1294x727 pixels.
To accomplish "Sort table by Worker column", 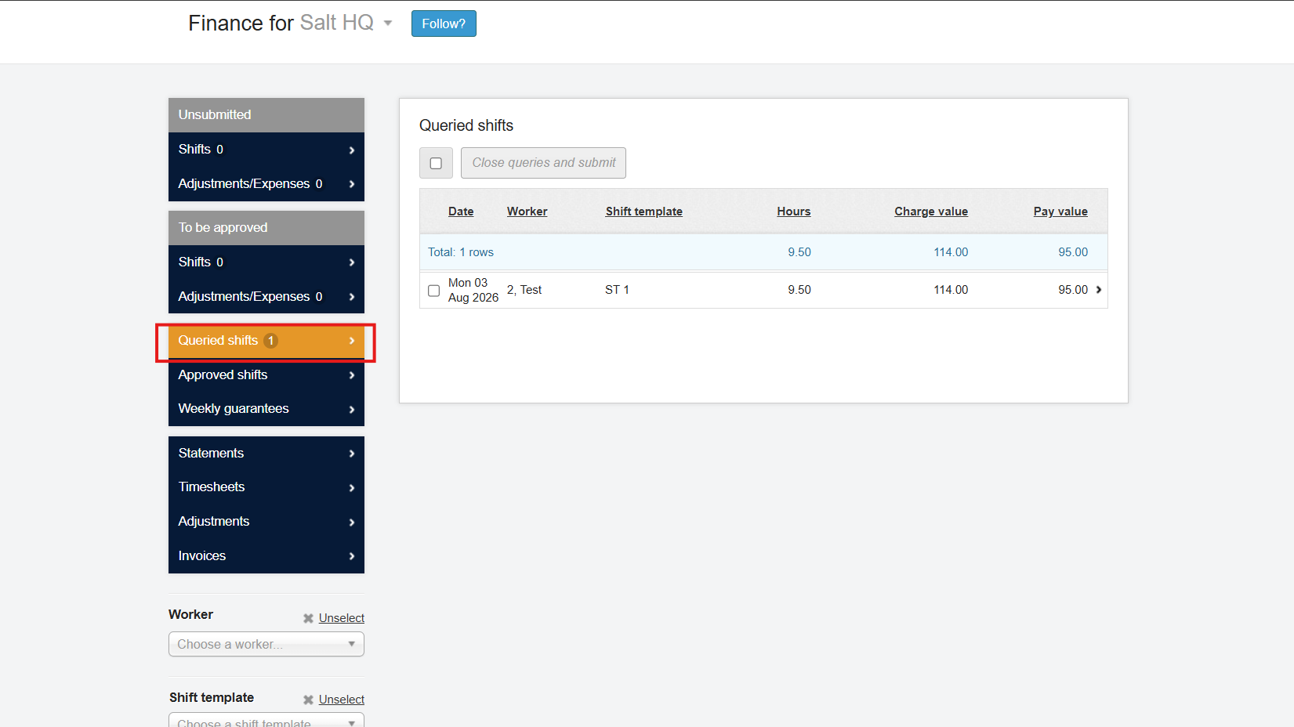I will pos(527,212).
